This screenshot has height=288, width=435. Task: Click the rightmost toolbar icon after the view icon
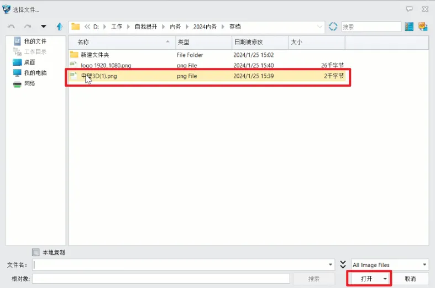423,26
